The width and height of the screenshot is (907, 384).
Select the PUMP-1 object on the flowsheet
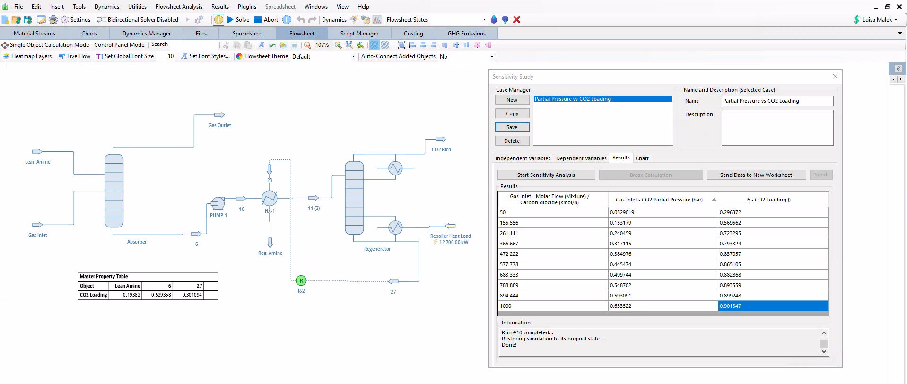pyautogui.click(x=218, y=203)
